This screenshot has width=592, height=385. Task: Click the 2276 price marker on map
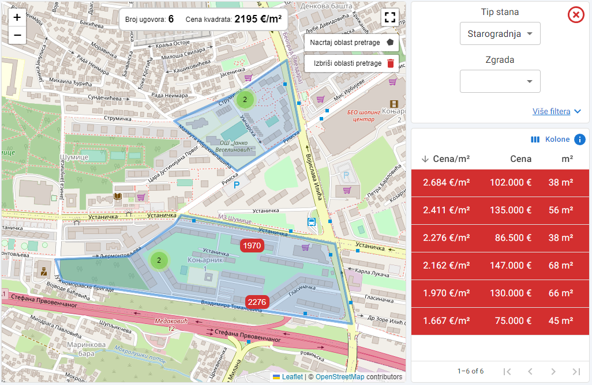[257, 302]
